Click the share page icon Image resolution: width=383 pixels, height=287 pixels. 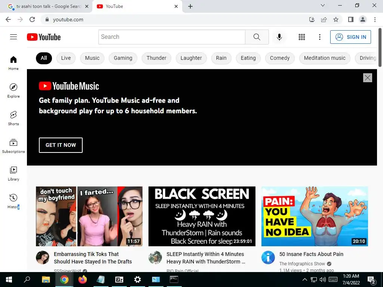(x=324, y=19)
